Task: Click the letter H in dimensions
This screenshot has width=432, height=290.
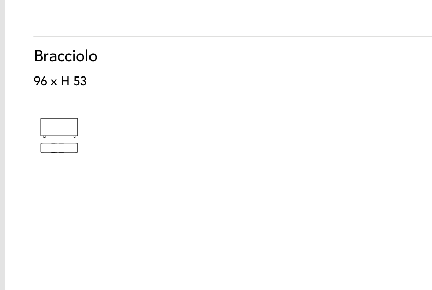Action: click(65, 81)
